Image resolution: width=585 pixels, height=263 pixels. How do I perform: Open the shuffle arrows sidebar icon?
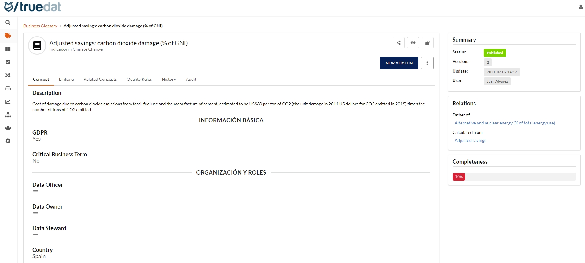[8, 75]
